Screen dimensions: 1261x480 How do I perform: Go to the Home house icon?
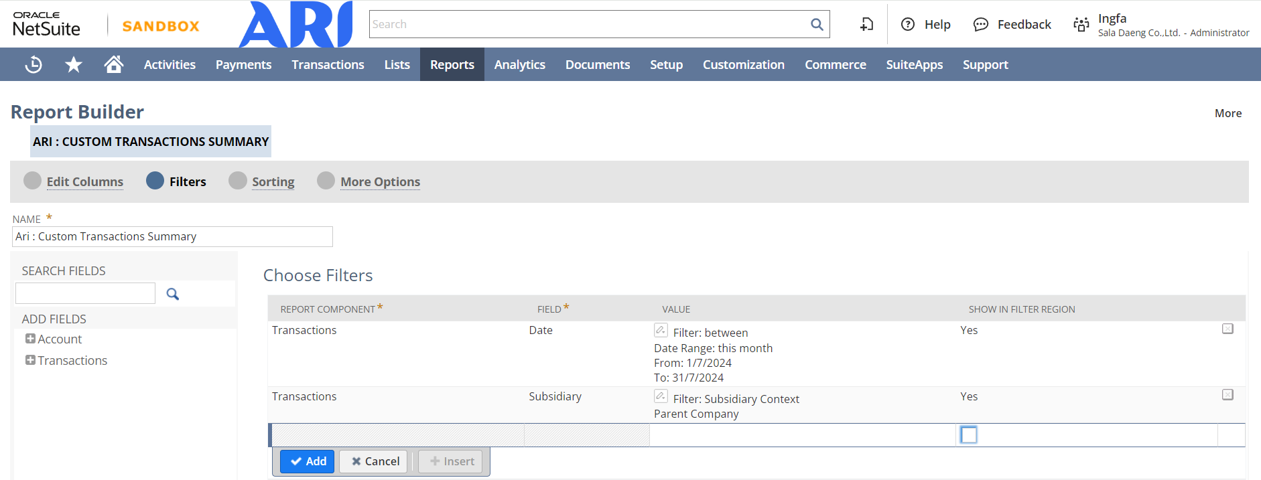tap(114, 64)
